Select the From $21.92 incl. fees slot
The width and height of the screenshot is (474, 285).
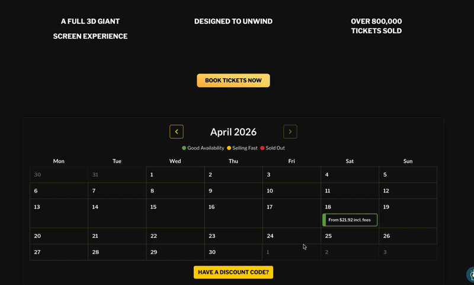350,220
